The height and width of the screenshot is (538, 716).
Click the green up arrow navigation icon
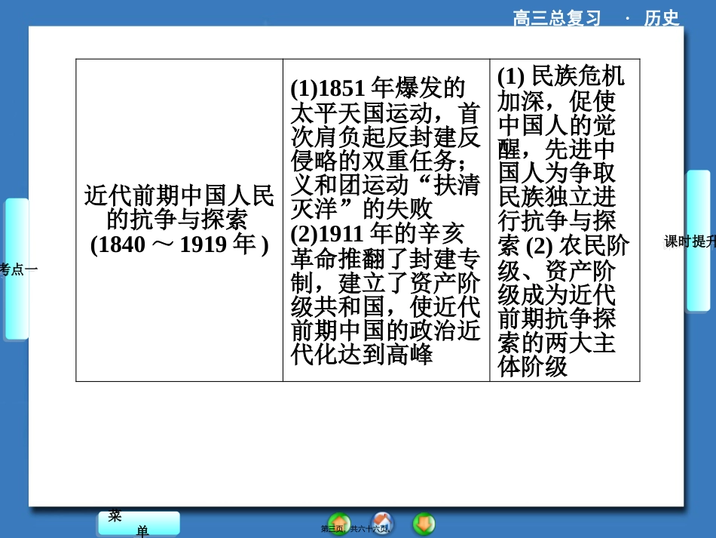[x=339, y=524]
